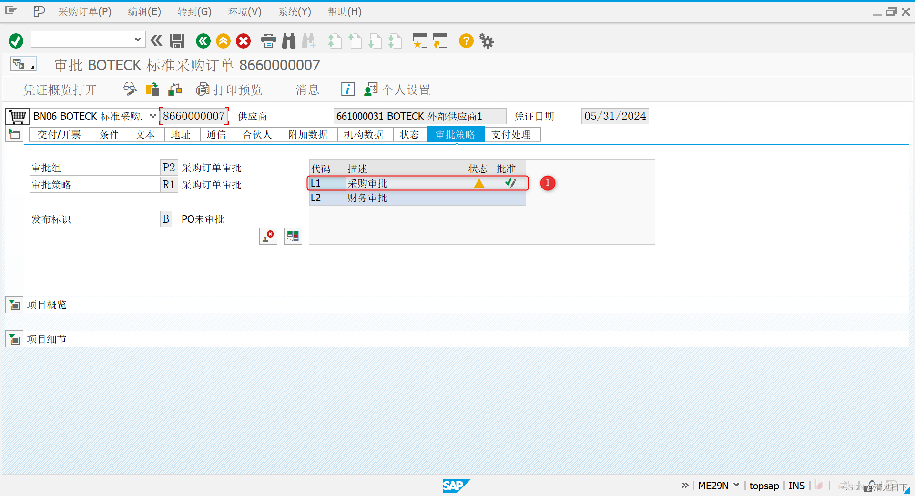This screenshot has height=496, width=915.
Task: Click the Next Page icon
Action: coord(375,41)
